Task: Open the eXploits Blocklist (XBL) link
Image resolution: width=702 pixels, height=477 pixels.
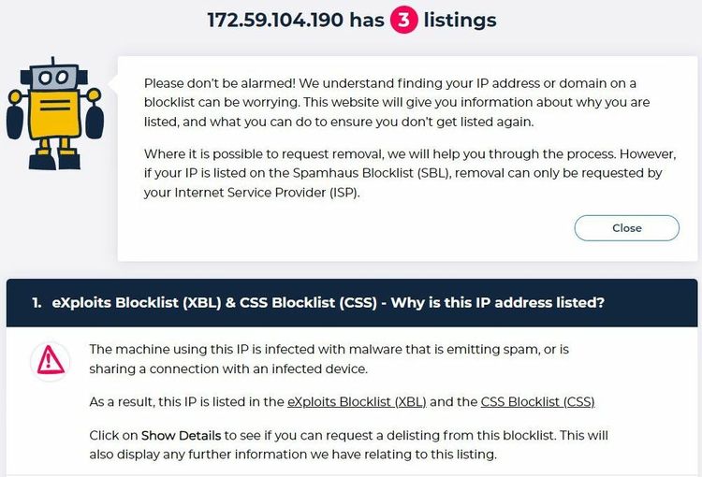Action: [x=357, y=402]
